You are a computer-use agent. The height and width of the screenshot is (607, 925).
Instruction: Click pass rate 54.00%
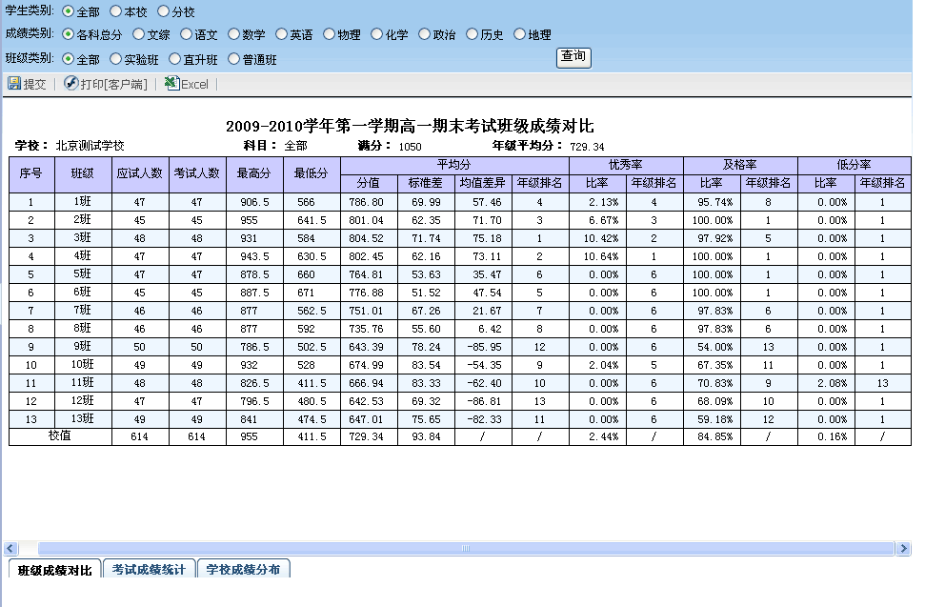715,347
